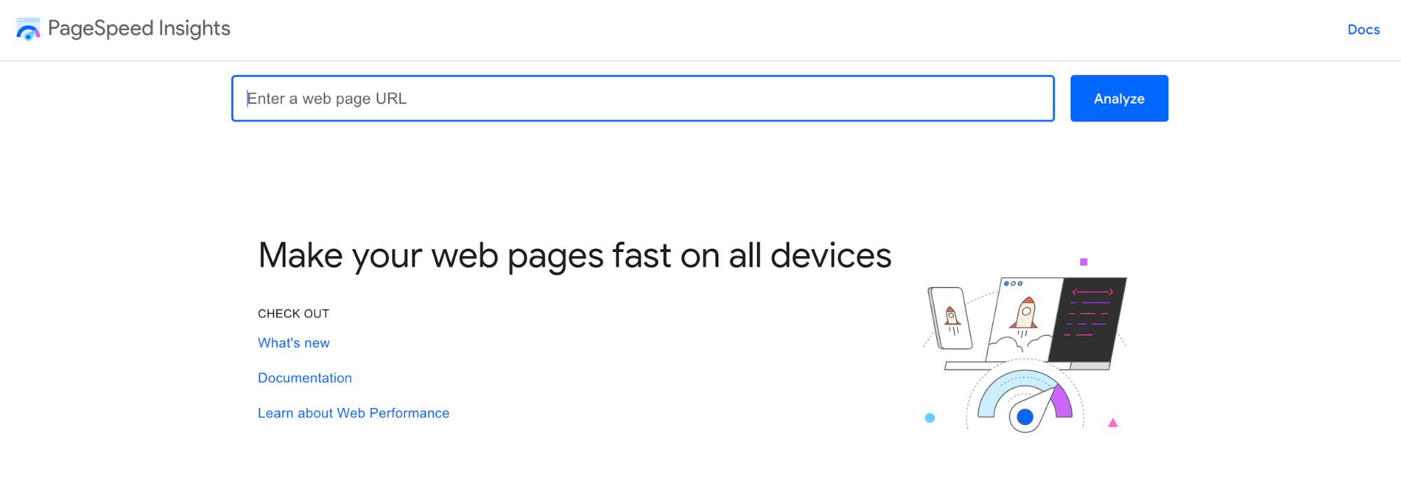
Task: Click the rocket icon on the phone illustration
Action: tap(952, 316)
